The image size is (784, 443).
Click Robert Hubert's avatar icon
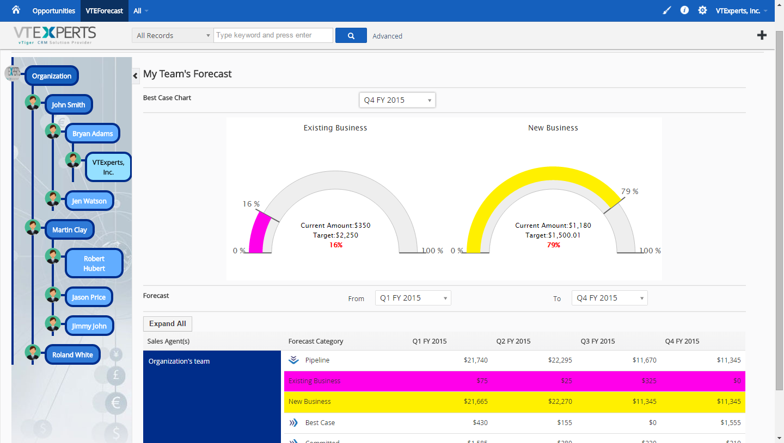(x=53, y=256)
